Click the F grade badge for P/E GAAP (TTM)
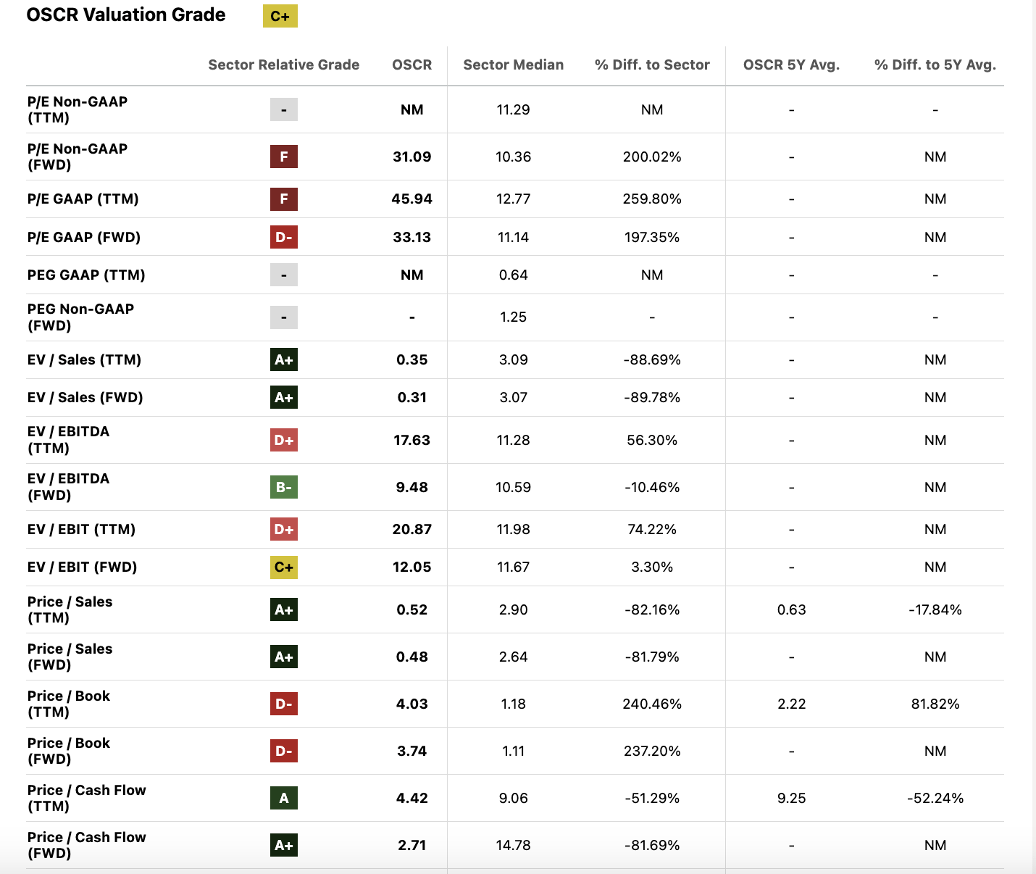 click(284, 199)
